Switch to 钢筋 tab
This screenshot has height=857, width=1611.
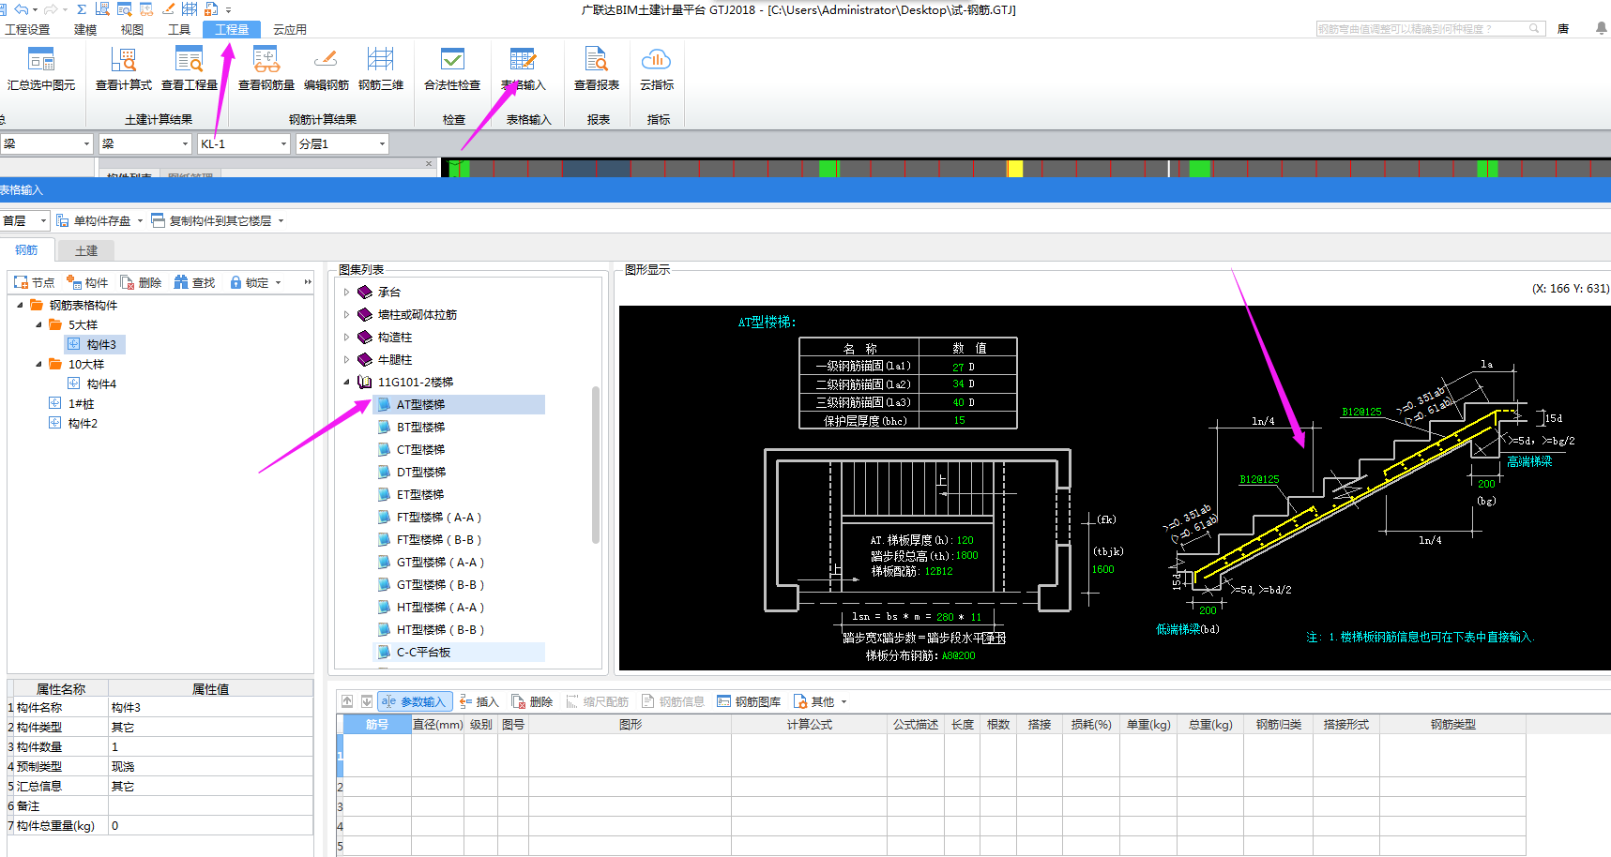click(x=26, y=249)
